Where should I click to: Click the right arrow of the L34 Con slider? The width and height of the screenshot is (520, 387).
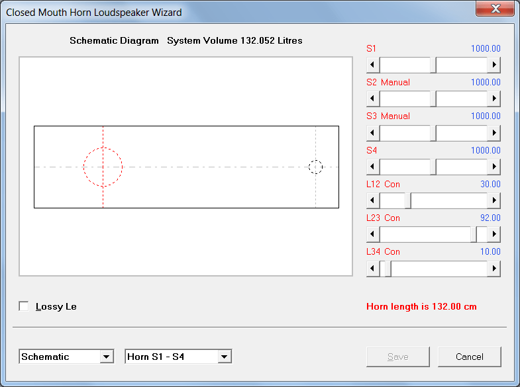pyautogui.click(x=494, y=268)
